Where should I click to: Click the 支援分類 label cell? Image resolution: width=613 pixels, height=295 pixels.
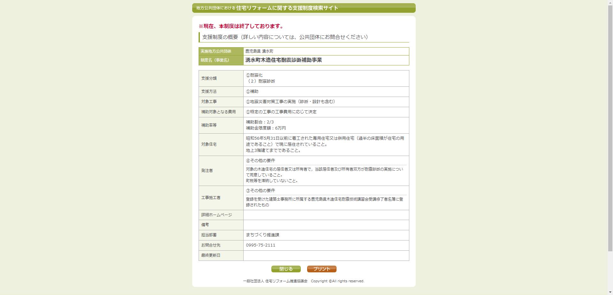pos(209,78)
